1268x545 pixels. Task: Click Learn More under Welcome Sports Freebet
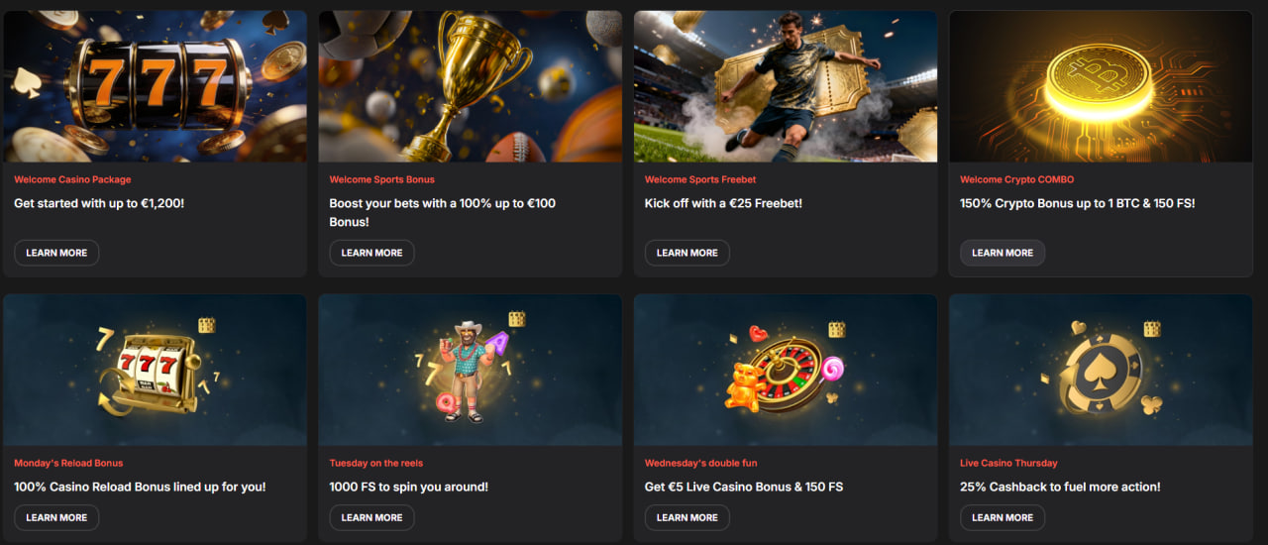[687, 253]
